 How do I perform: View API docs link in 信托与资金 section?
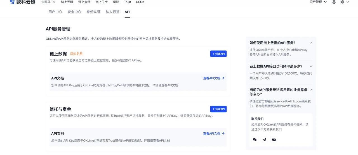(214, 133)
